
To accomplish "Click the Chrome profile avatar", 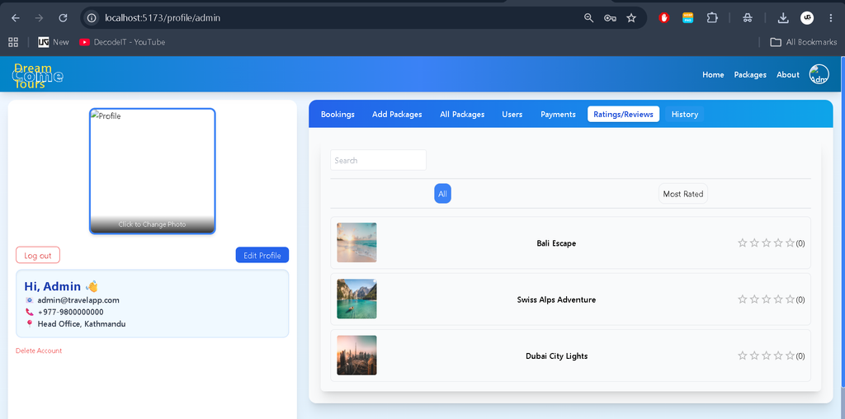I will (x=807, y=18).
